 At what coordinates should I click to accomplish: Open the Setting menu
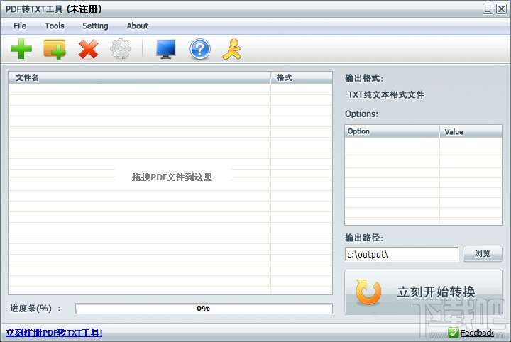[x=95, y=26]
